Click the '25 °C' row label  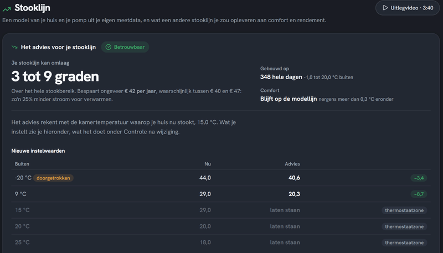(x=22, y=242)
